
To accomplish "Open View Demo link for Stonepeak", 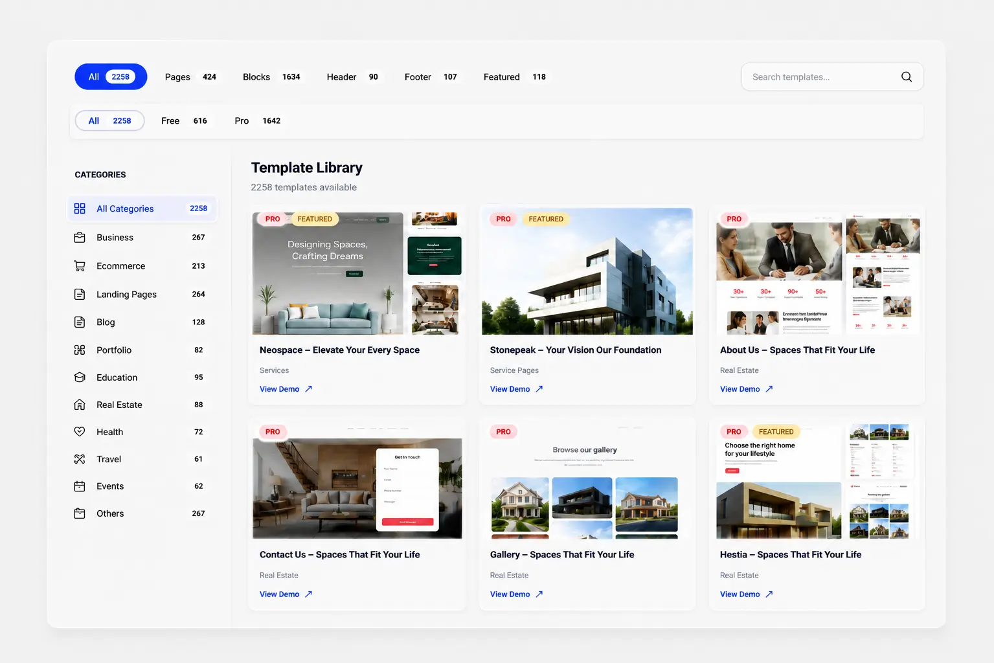I will 516,389.
